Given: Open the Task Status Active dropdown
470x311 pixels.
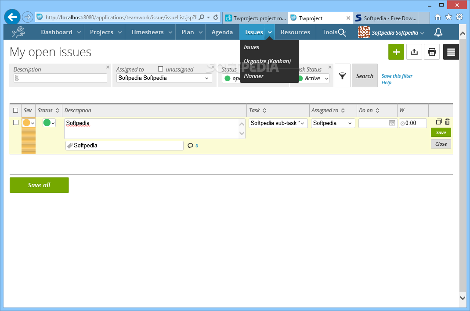Looking at the screenshot, I should point(314,79).
